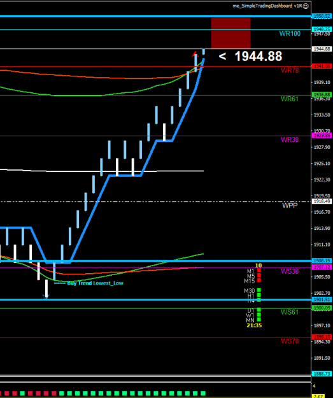333x398 pixels.
Task: Click the 21:35 candle timer text
Action: pos(254,325)
